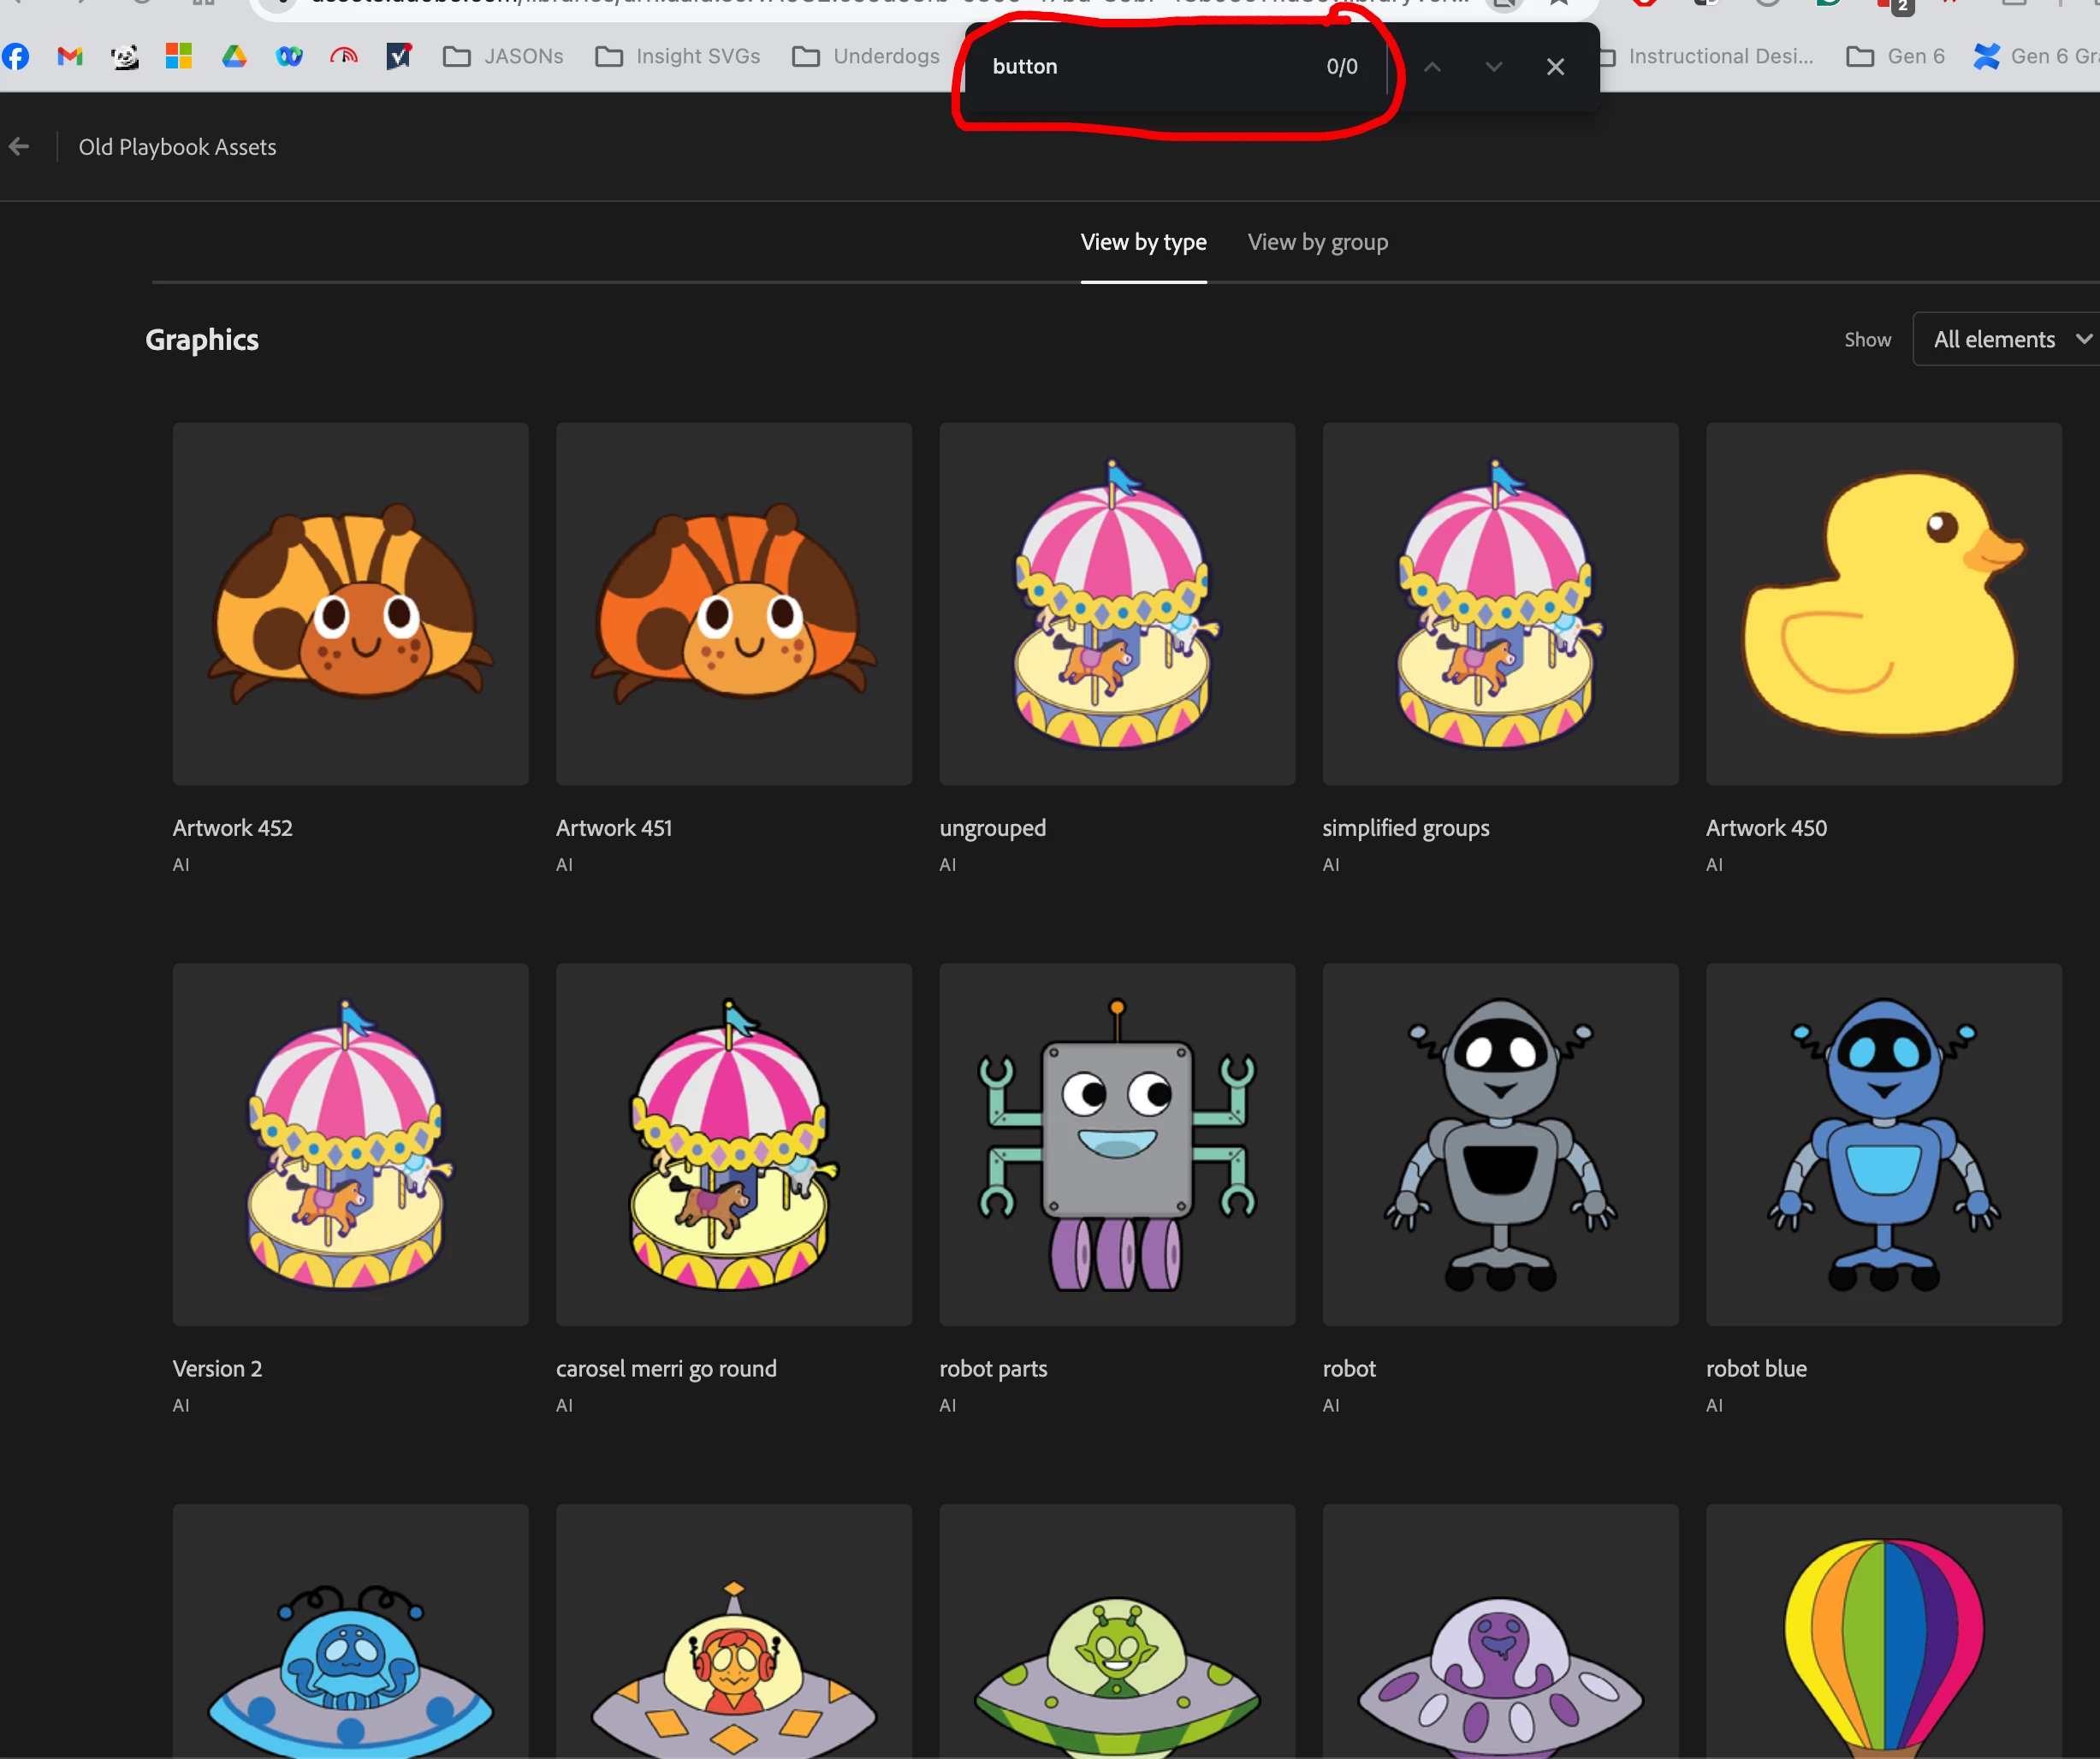Jump to next find result
This screenshot has width=2100, height=1759.
[1493, 67]
